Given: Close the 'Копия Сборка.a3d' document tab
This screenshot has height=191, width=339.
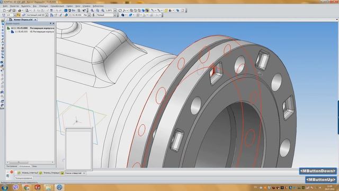Looking at the screenshot, I should pyautogui.click(x=35, y=20).
